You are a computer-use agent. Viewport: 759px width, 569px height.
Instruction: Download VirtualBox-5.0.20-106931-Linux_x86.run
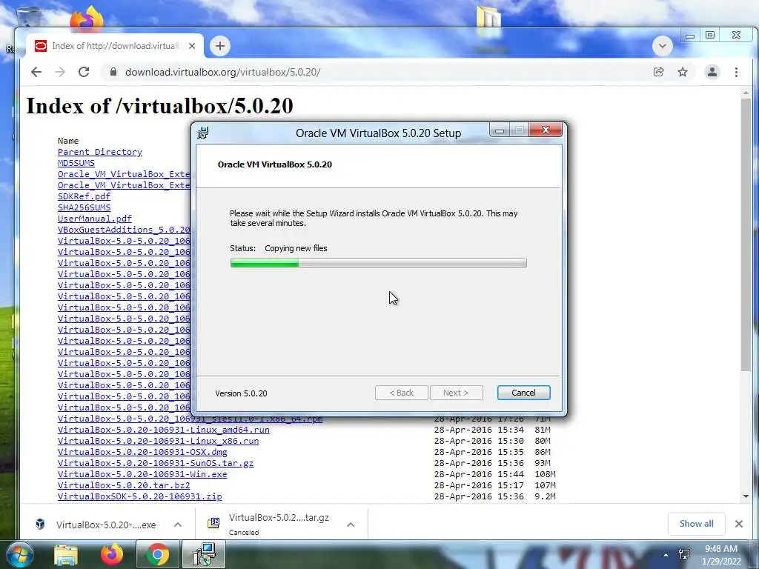[x=159, y=441]
